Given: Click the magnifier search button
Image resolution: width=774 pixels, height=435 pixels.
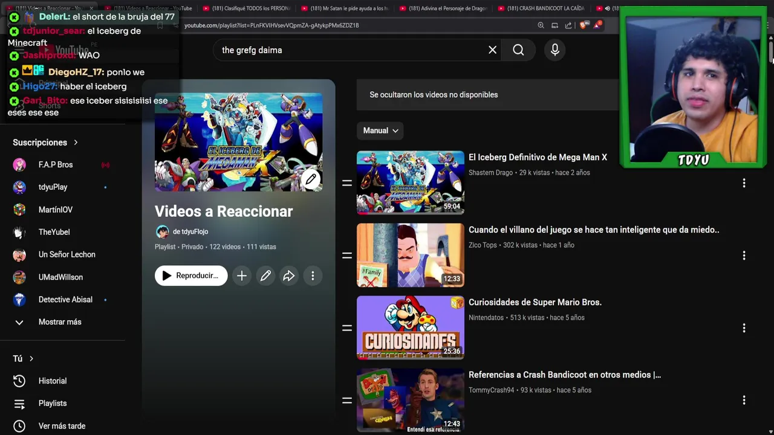Looking at the screenshot, I should pyautogui.click(x=518, y=50).
